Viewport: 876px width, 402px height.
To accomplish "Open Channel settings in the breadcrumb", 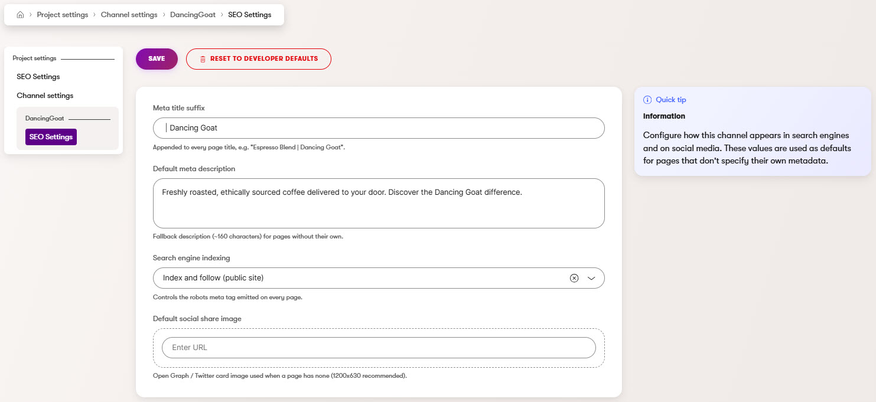I will point(129,15).
